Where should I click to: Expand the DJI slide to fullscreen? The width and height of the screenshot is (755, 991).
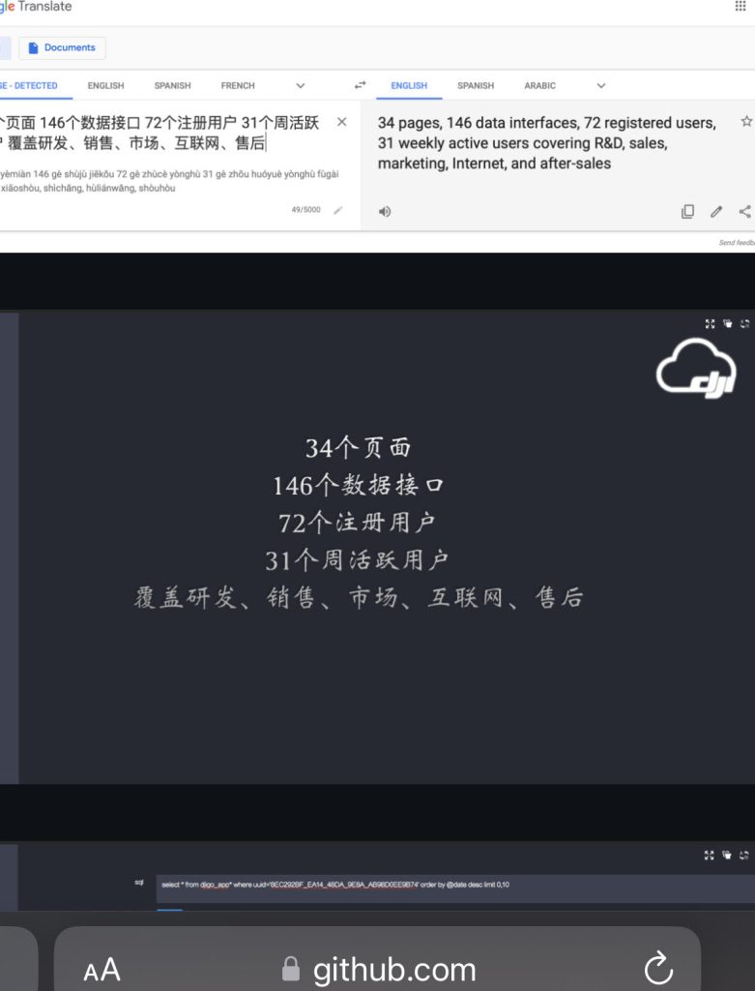point(710,324)
